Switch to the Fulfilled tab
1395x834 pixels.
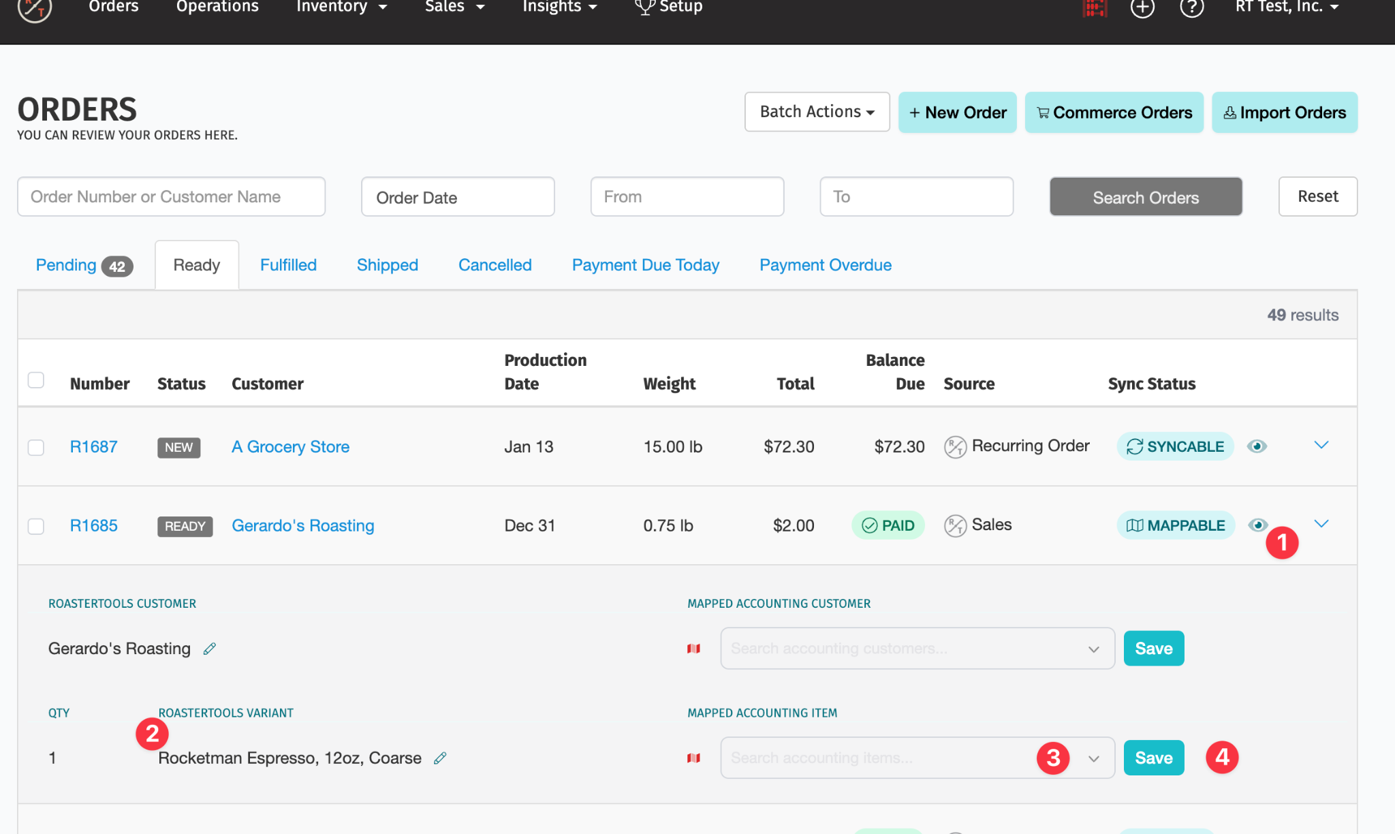(288, 265)
